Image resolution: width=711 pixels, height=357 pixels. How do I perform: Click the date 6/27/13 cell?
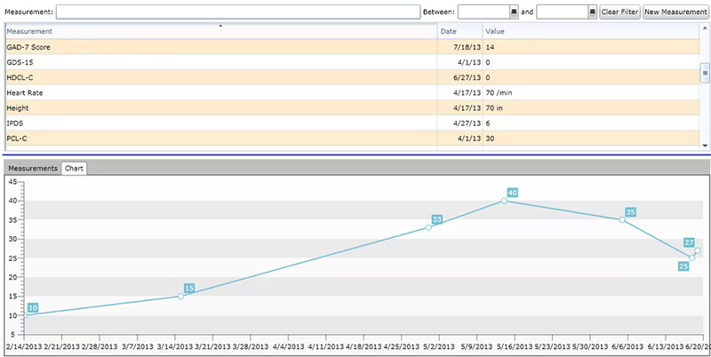coord(459,77)
